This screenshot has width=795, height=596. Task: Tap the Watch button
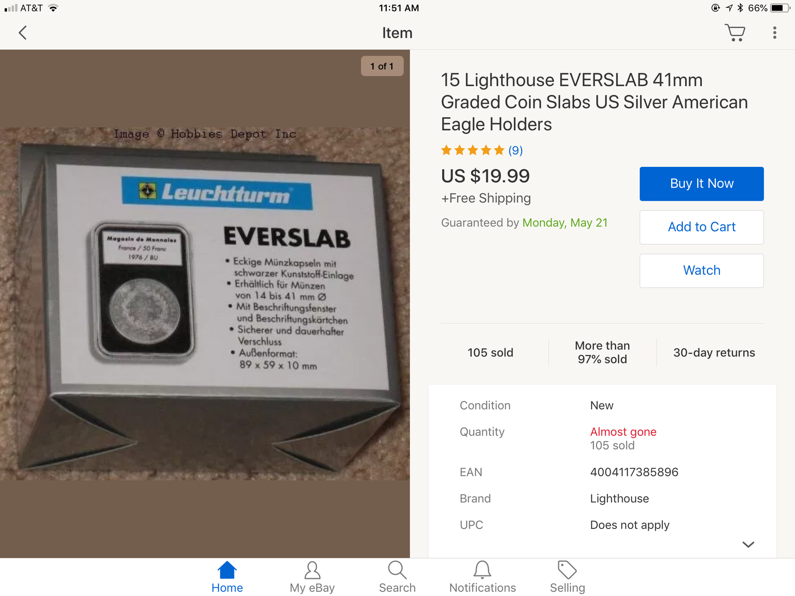(x=701, y=271)
